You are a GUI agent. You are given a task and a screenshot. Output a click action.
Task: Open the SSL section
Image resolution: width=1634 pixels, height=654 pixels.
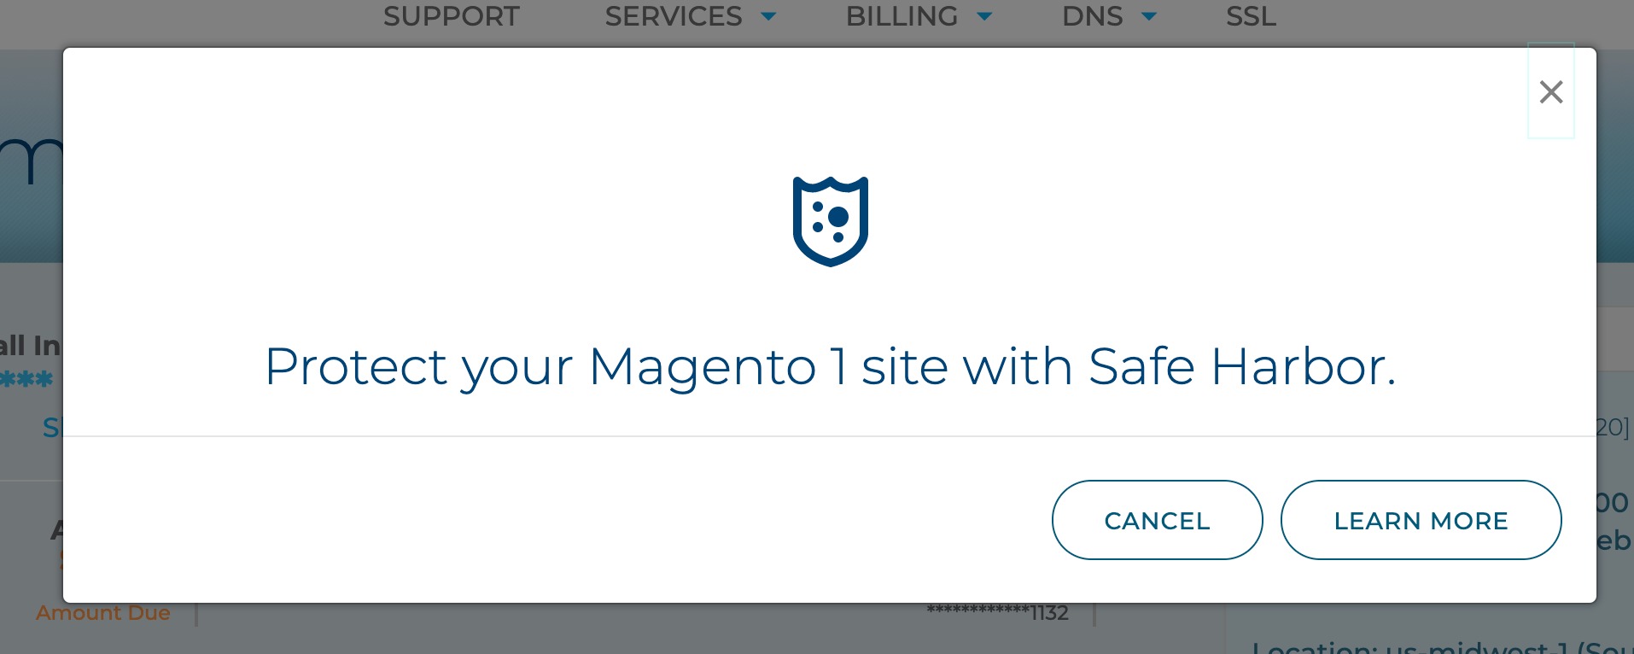[x=1250, y=15]
